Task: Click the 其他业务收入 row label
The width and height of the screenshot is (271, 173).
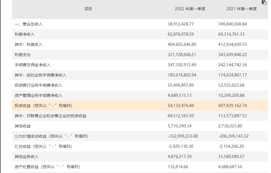Action: (26, 157)
